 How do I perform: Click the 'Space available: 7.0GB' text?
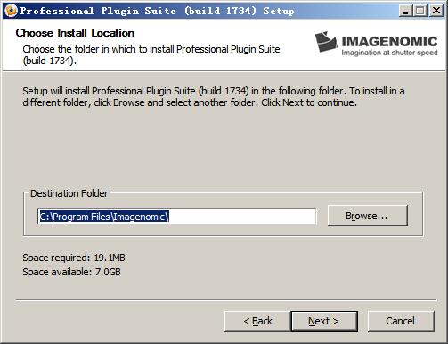point(71,272)
